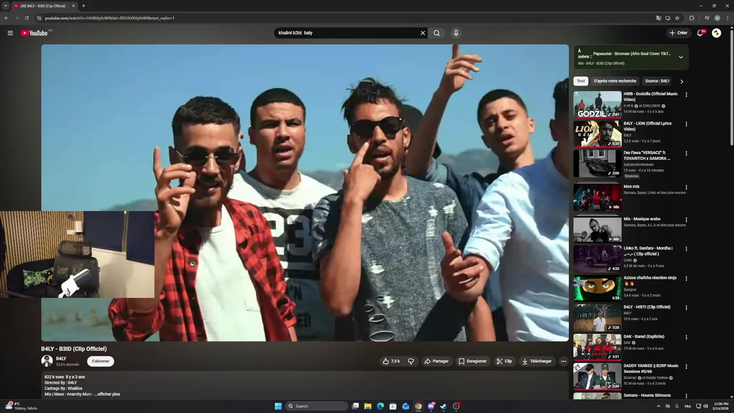The height and width of the screenshot is (413, 734).
Task: Open Discord from the taskbar
Action: click(431, 406)
